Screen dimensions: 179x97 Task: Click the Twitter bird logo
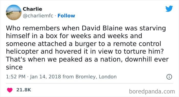[x=169, y=8]
